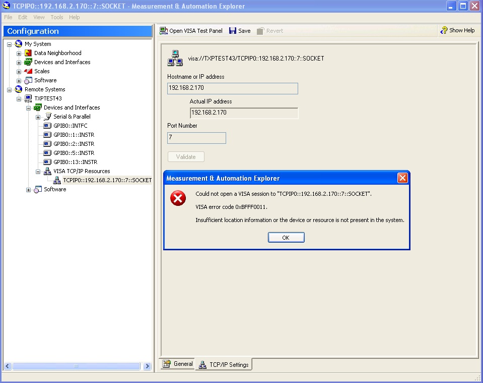Click the Hostname or IP address field
This screenshot has width=483, height=383.
click(233, 88)
